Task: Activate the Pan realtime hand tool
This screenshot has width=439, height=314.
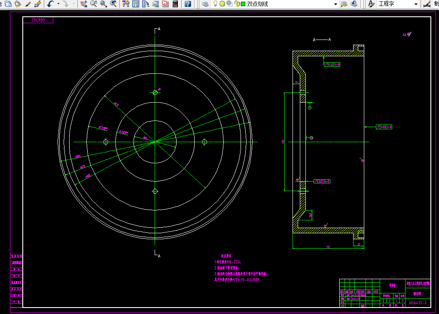Action: 84,4
